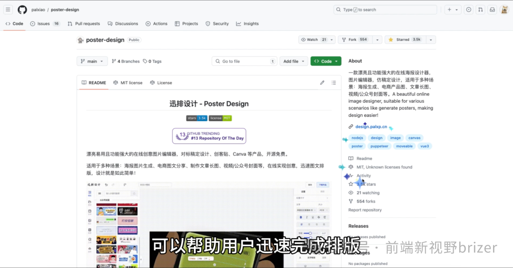Open the design.palxp.cn website link
This screenshot has width=513, height=268.
(x=371, y=126)
